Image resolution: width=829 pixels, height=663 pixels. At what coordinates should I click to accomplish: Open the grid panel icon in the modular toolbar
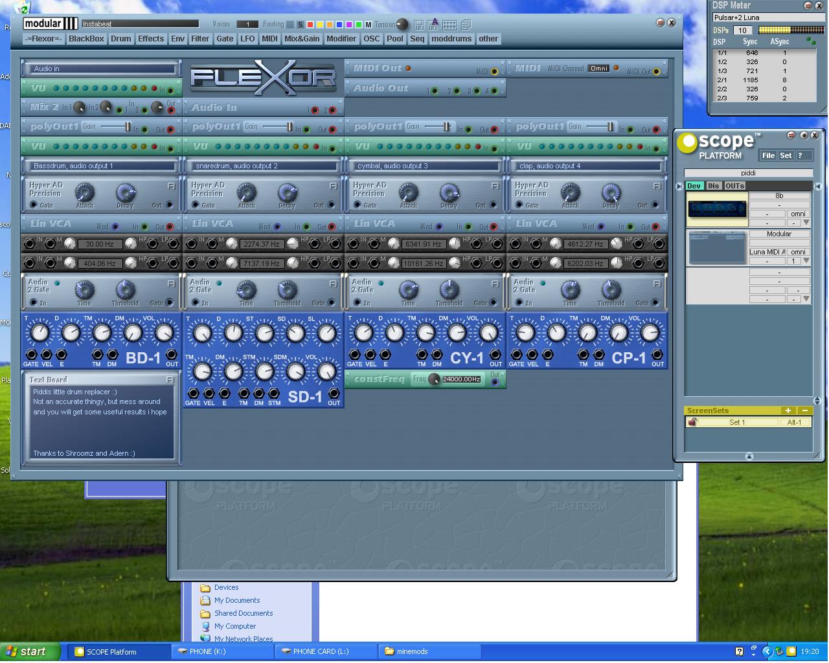[x=449, y=25]
